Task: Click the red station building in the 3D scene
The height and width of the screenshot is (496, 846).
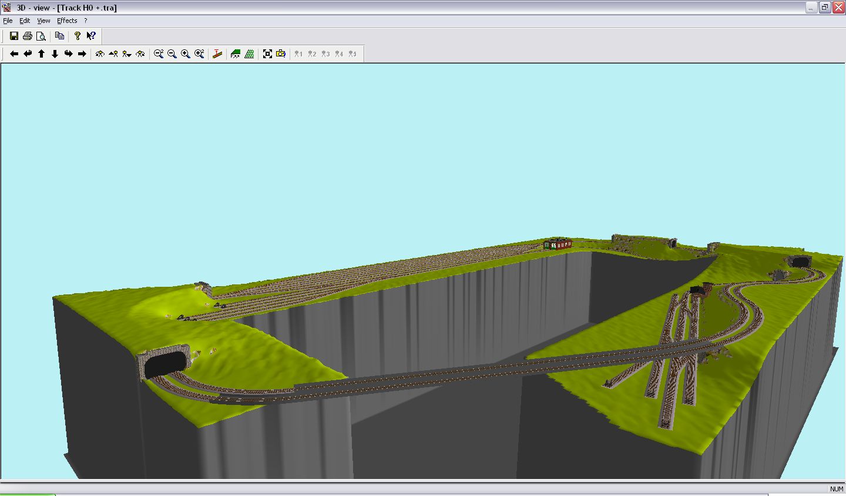Action: click(558, 244)
